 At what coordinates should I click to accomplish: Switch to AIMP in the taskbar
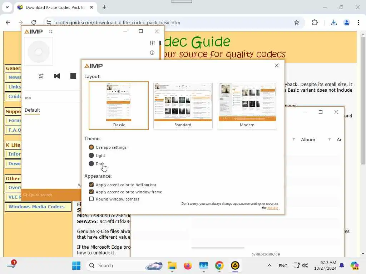(235, 265)
